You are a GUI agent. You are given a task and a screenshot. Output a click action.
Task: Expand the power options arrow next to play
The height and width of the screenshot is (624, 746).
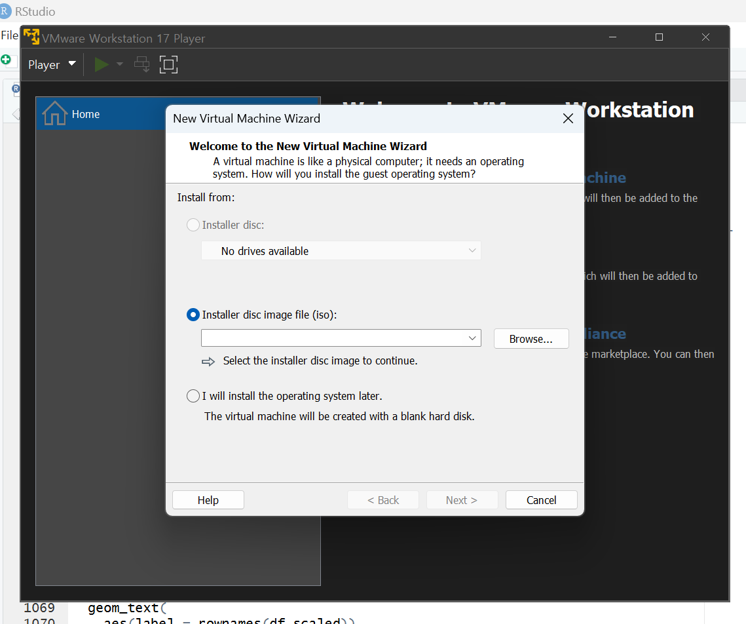click(119, 64)
